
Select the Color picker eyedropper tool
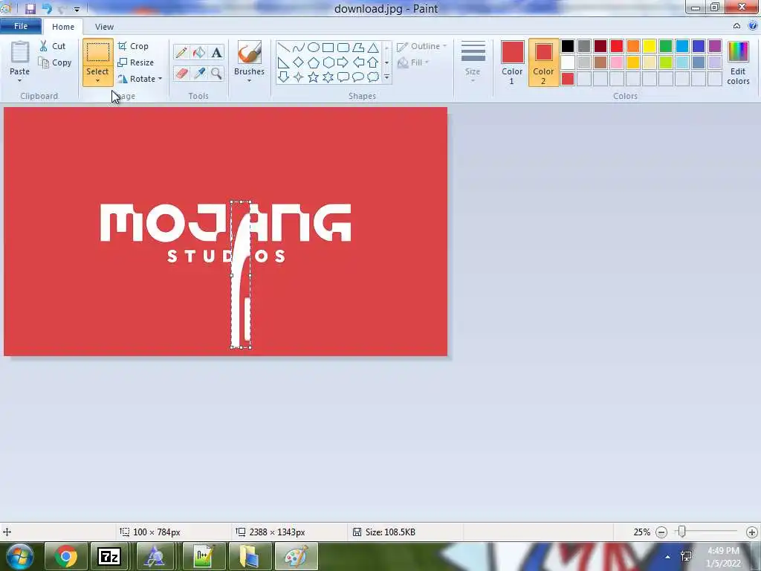[199, 74]
